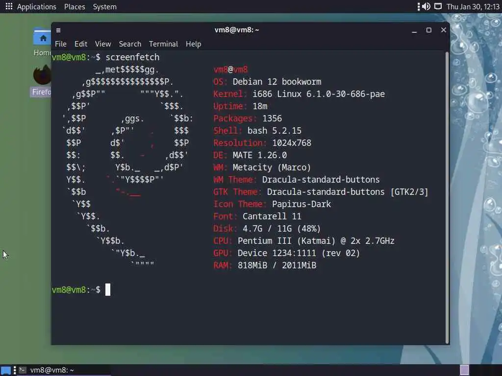Maximize the terminal window
This screenshot has height=376, width=502.
point(428,30)
